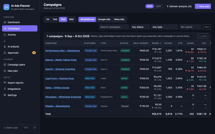215x134 pixels.
Task: Open the Settings gear icon
Action: (5, 95)
